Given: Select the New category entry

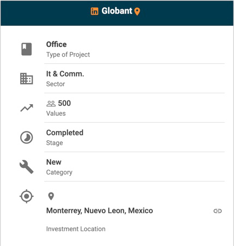Looking at the screenshot, I should [x=54, y=162].
